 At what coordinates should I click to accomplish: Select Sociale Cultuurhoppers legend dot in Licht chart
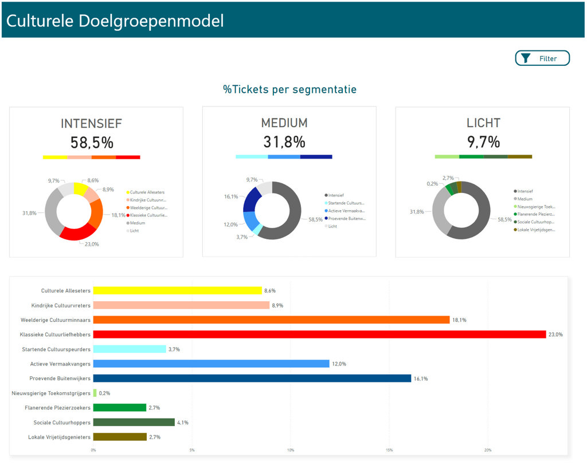pos(515,222)
